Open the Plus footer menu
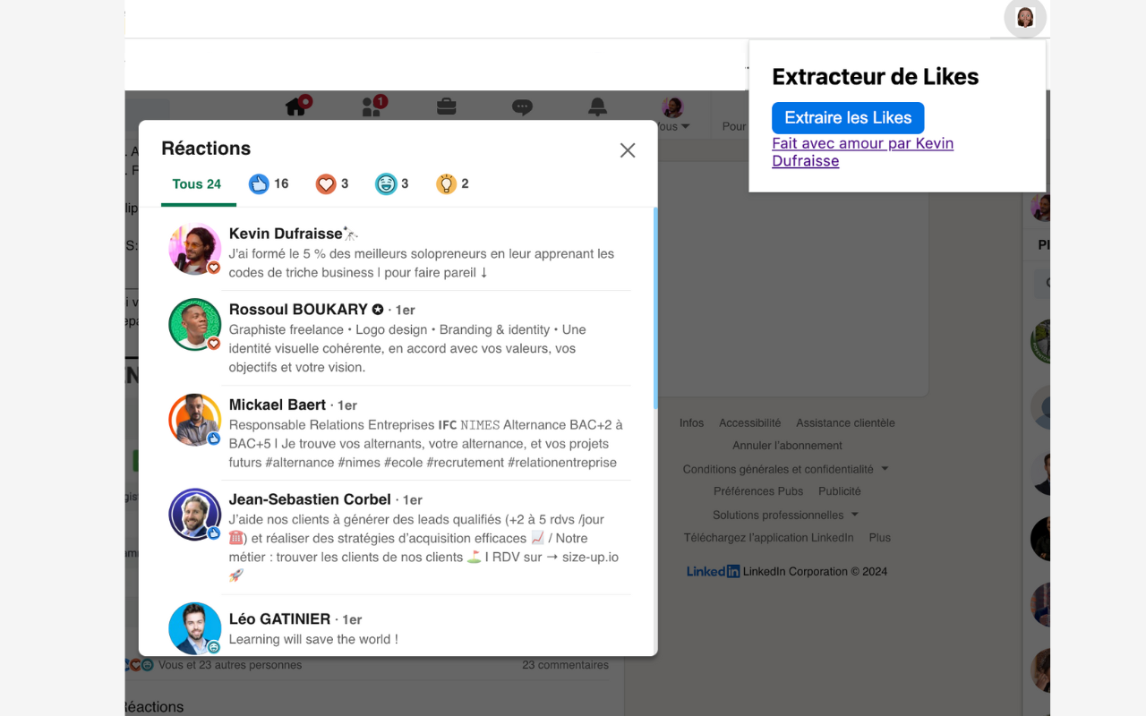This screenshot has width=1146, height=716. (879, 537)
